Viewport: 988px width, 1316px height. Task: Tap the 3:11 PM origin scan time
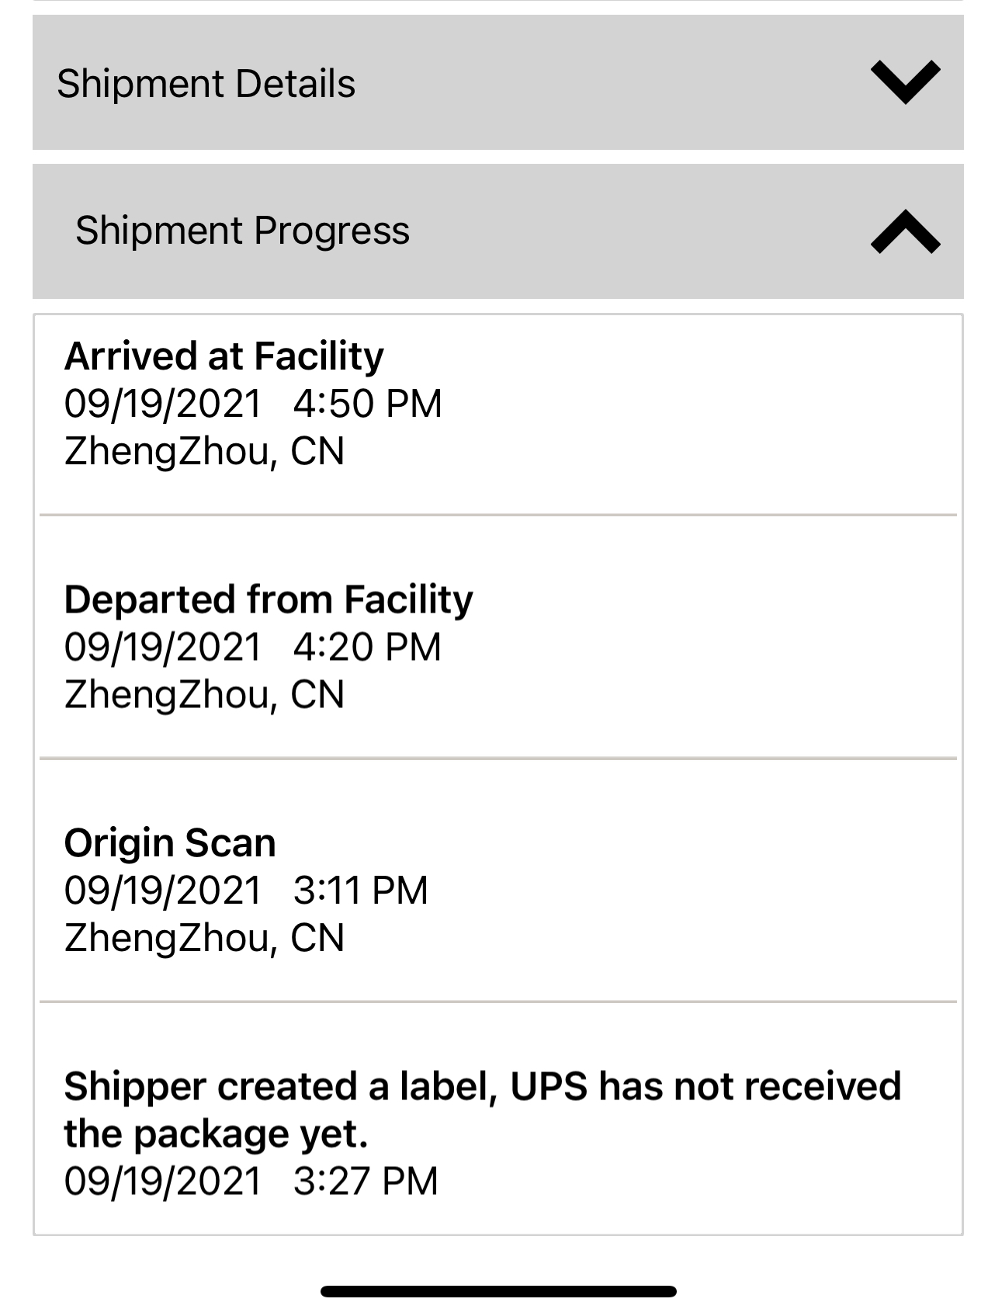coord(360,891)
